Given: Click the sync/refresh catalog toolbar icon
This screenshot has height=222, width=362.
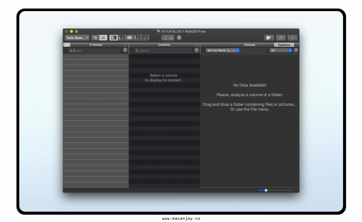Looking at the screenshot, I should click(168, 38).
